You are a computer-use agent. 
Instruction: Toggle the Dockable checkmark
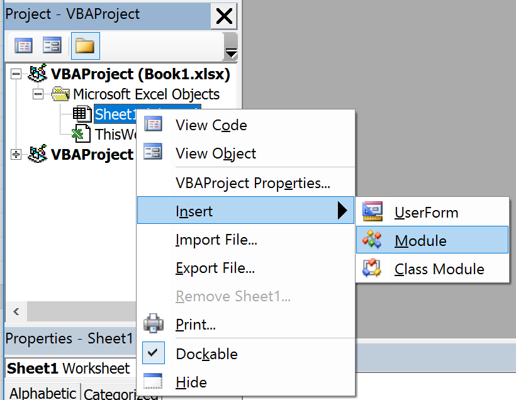153,353
